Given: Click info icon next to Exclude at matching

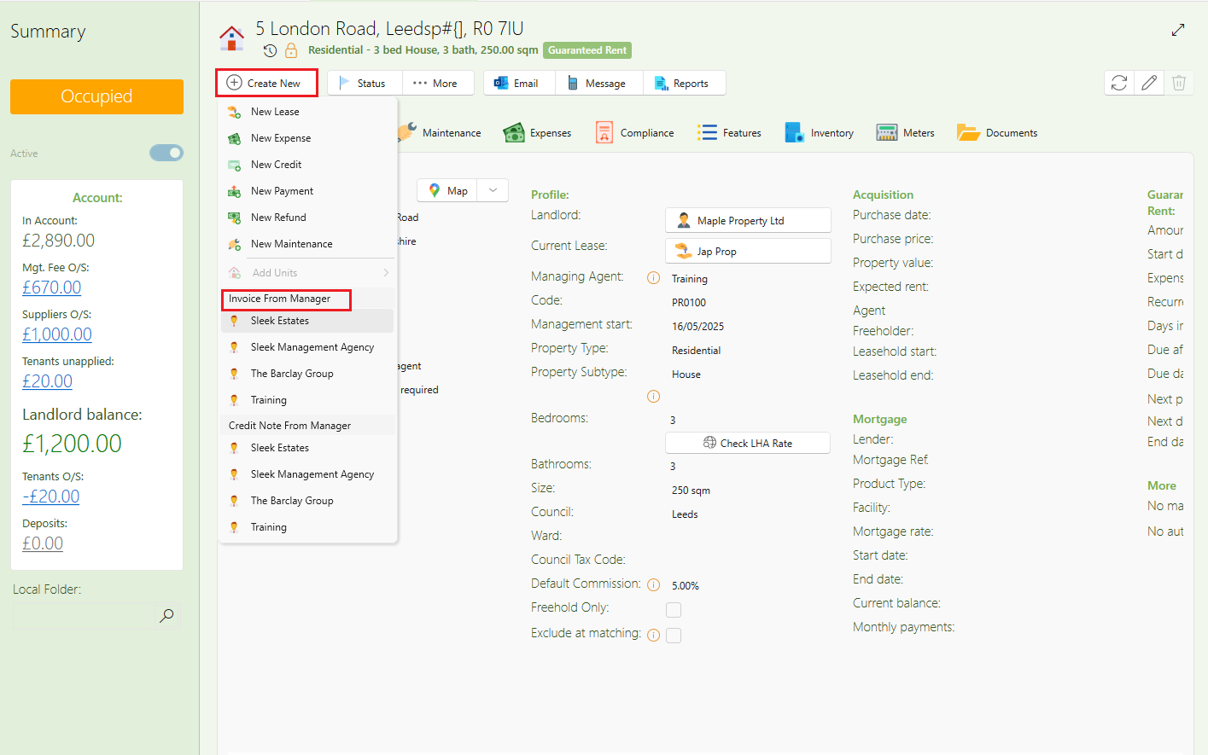Looking at the screenshot, I should pos(653,635).
